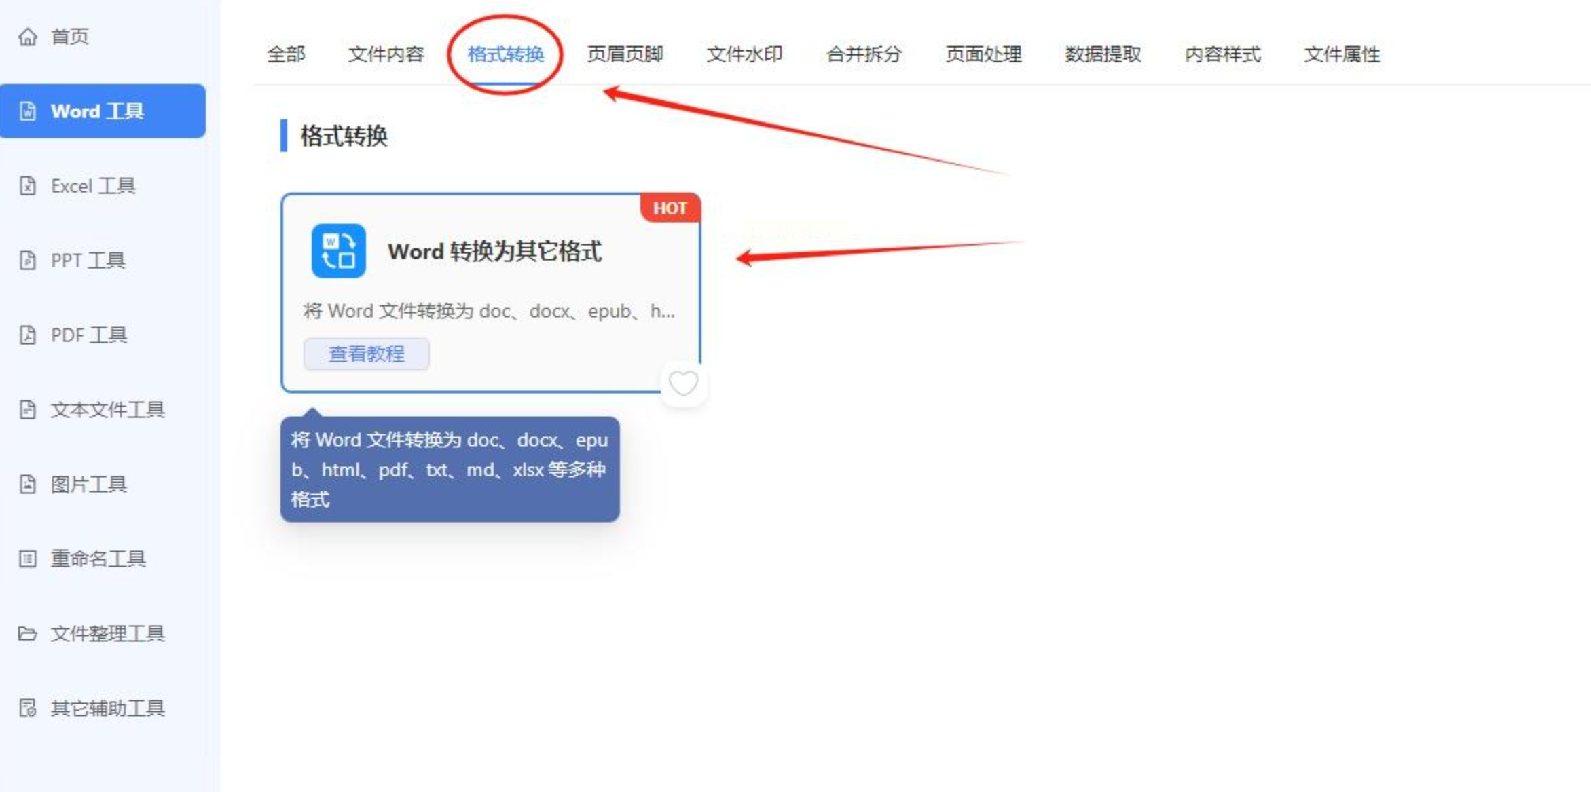Switch to the 全部 tab

point(286,54)
